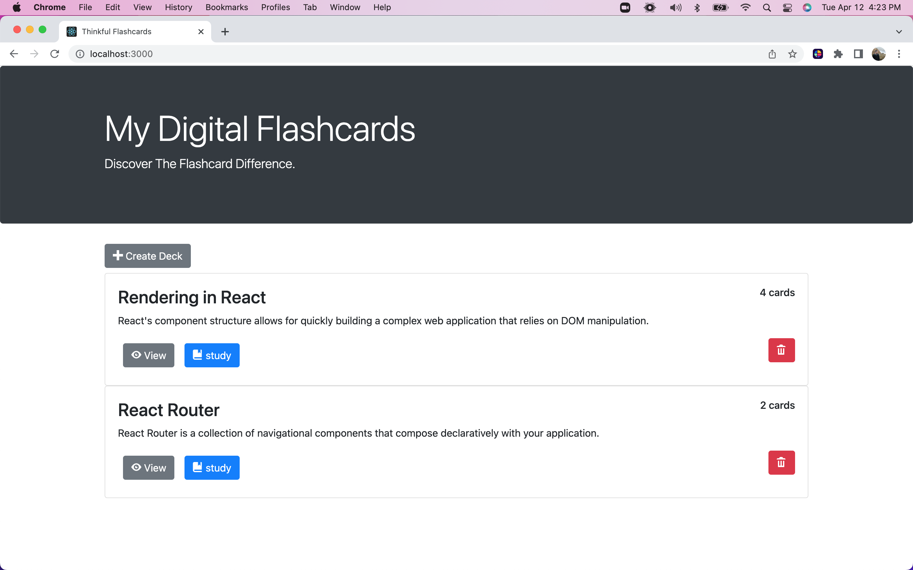This screenshot has height=570, width=913.
Task: Open the Chrome extensions puzzle icon
Action: click(x=838, y=54)
